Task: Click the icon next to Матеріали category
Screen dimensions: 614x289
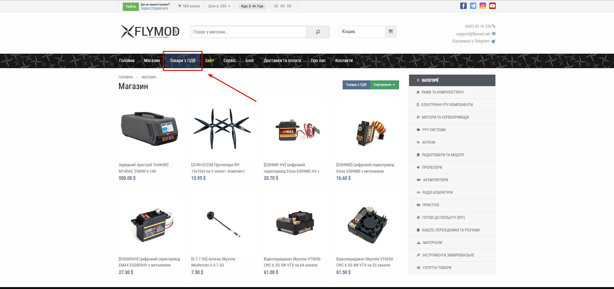Action: 419,243
